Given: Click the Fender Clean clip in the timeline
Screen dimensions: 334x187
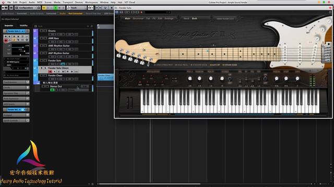Looking at the screenshot, I should pos(105,77).
